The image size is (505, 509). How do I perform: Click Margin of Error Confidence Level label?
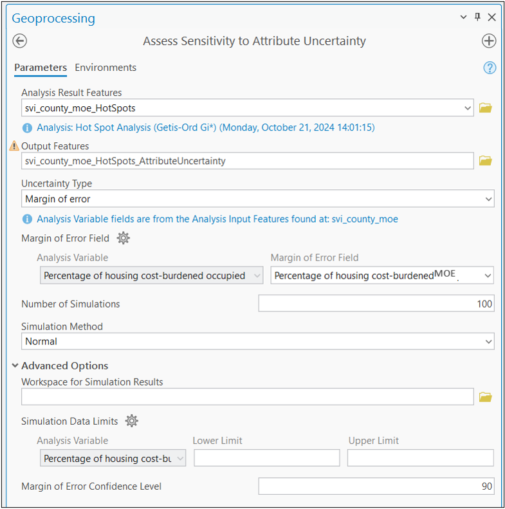pyautogui.click(x=91, y=486)
